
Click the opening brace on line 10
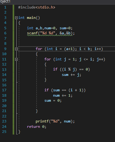click(x=37, y=54)
